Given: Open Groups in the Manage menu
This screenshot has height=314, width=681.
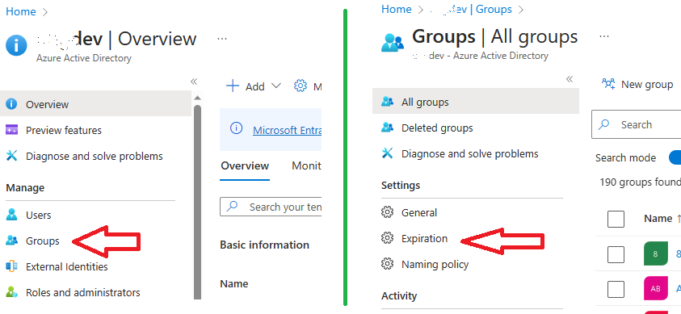Looking at the screenshot, I should (43, 241).
